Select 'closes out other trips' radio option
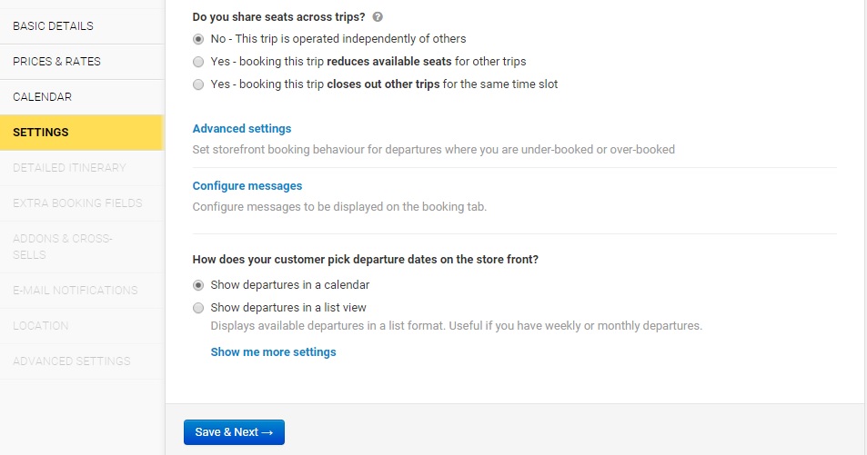This screenshot has width=867, height=455. (x=198, y=84)
